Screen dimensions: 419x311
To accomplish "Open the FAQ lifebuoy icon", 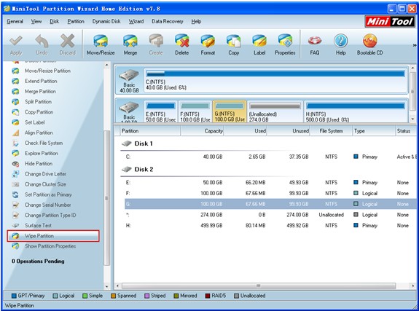I will click(315, 44).
